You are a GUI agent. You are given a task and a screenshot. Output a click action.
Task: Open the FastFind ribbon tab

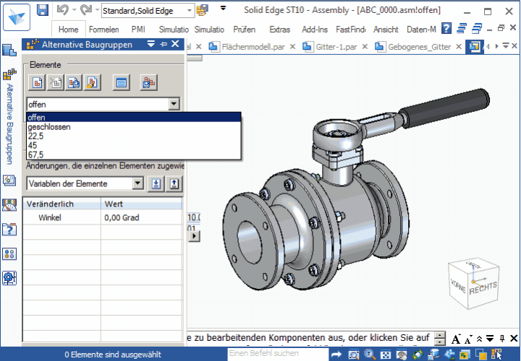pos(350,30)
